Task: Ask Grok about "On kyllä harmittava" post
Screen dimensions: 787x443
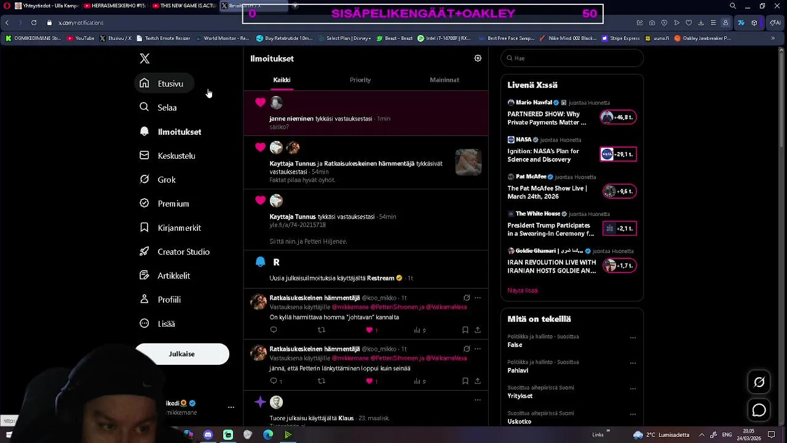Action: (x=467, y=298)
